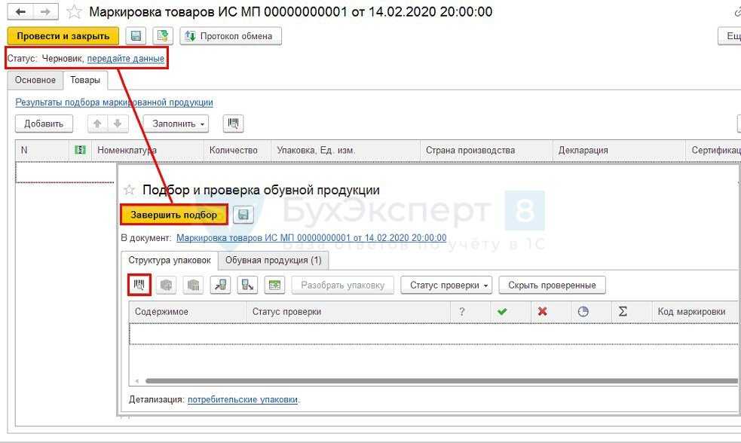The width and height of the screenshot is (741, 443).
Task: Click the question mark column header
Action: tap(461, 312)
